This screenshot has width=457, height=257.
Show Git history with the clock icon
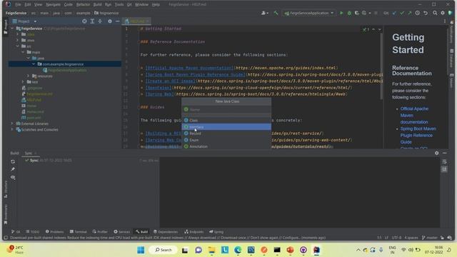pyautogui.click(x=417, y=13)
